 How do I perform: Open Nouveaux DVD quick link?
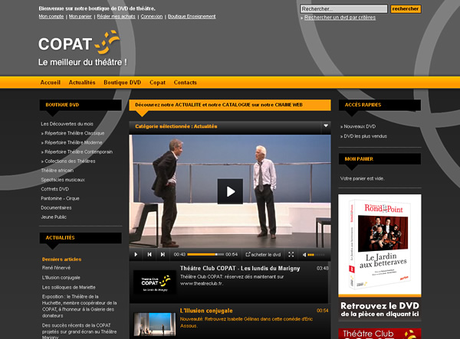tap(358, 126)
